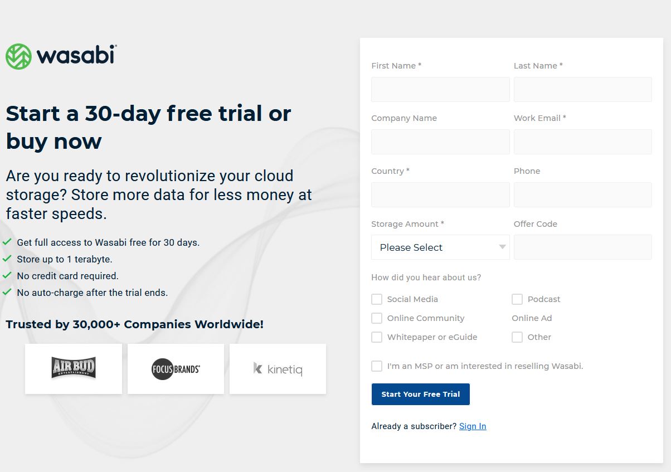Focus the First Name input field

440,90
